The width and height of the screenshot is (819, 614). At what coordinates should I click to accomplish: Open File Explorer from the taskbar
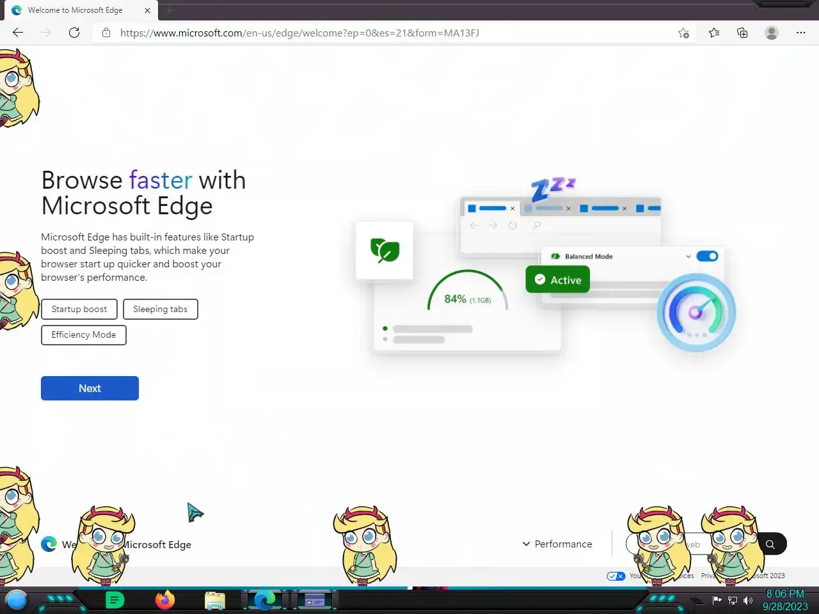(x=215, y=600)
